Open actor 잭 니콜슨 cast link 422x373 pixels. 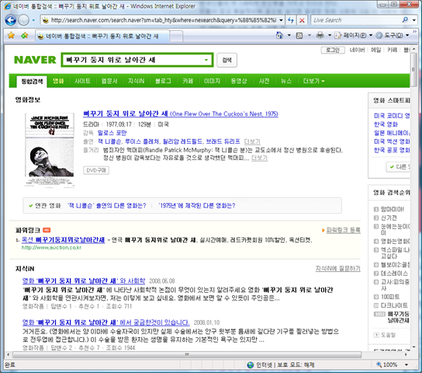tap(109, 141)
